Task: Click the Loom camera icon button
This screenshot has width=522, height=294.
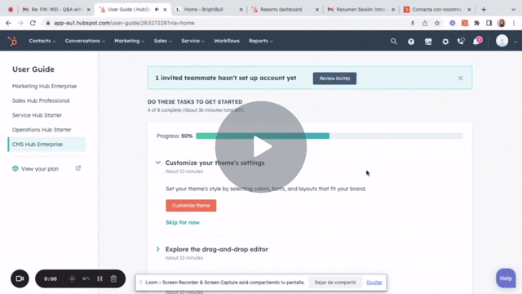Action: (x=20, y=278)
